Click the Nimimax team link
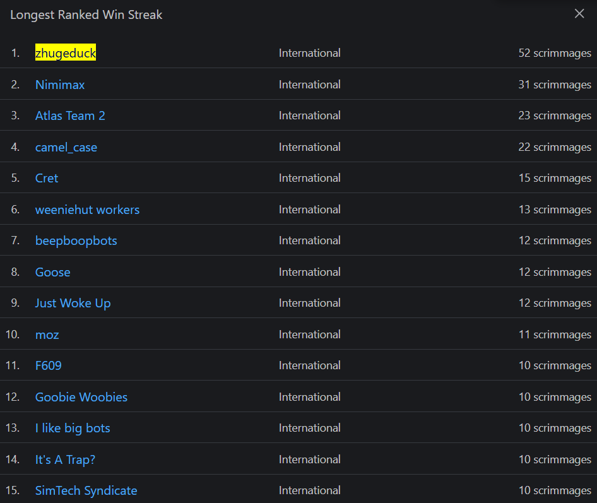597x503 pixels. [x=59, y=84]
